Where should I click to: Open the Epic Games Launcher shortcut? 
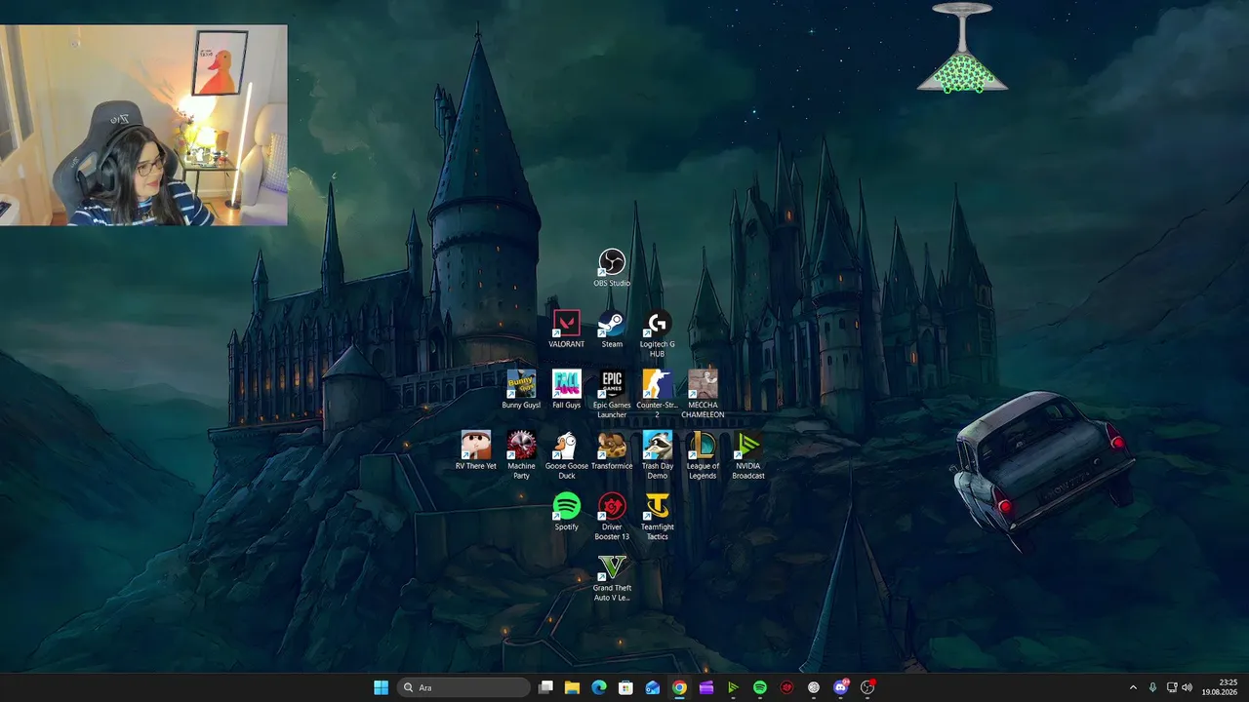(612, 394)
